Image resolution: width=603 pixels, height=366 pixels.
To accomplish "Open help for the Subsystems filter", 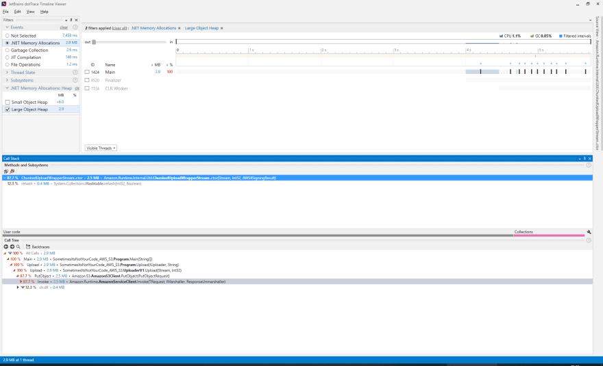I will click(x=75, y=80).
